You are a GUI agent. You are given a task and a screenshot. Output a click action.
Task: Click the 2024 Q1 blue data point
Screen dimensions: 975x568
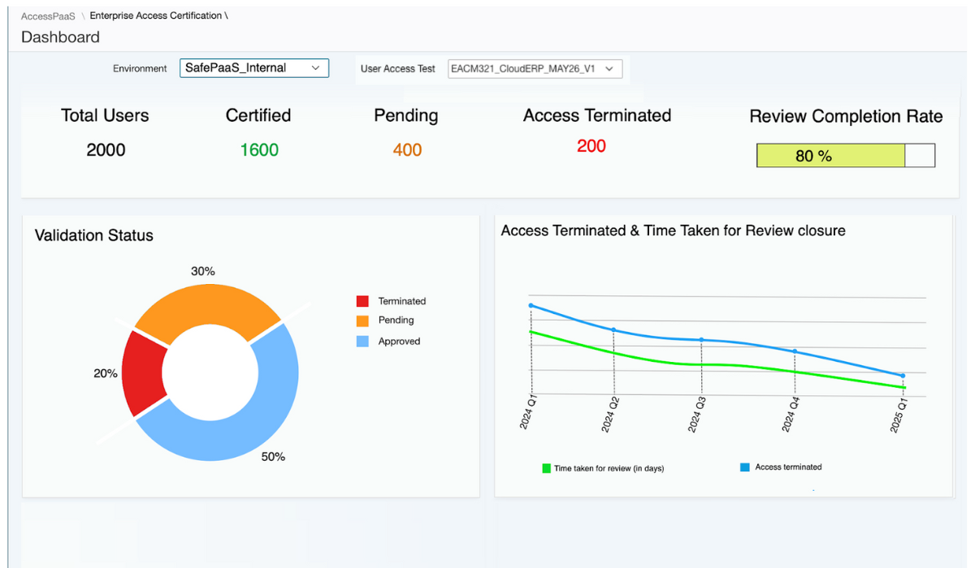(x=531, y=306)
